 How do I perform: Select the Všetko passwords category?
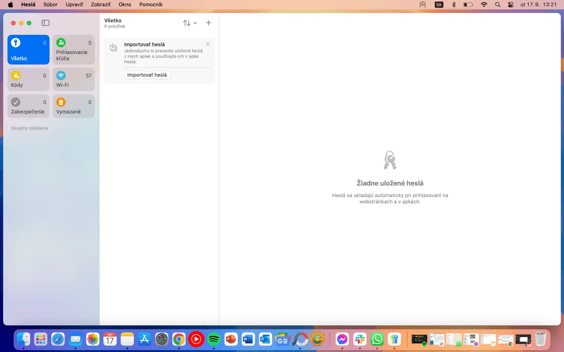click(28, 50)
